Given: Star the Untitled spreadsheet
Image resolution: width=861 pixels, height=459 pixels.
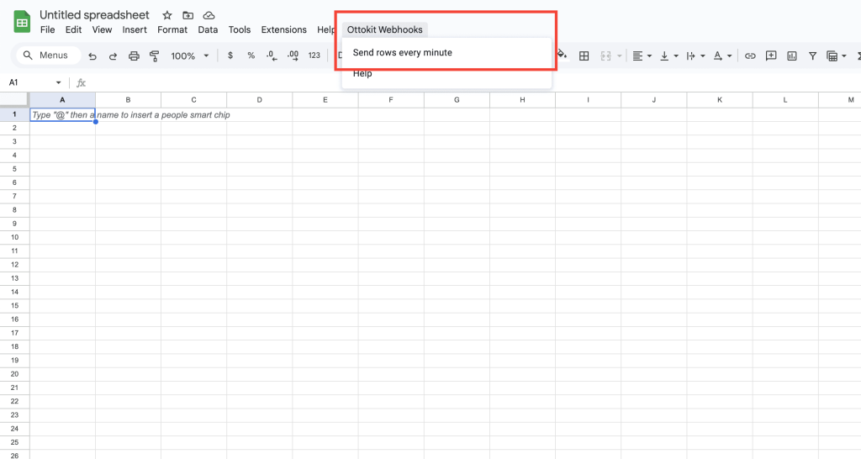Looking at the screenshot, I should click(x=167, y=15).
